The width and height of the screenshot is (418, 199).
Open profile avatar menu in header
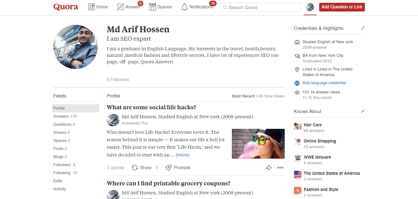point(310,7)
